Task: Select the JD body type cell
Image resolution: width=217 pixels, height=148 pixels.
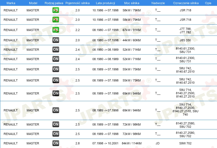Action: pyautogui.click(x=158, y=143)
